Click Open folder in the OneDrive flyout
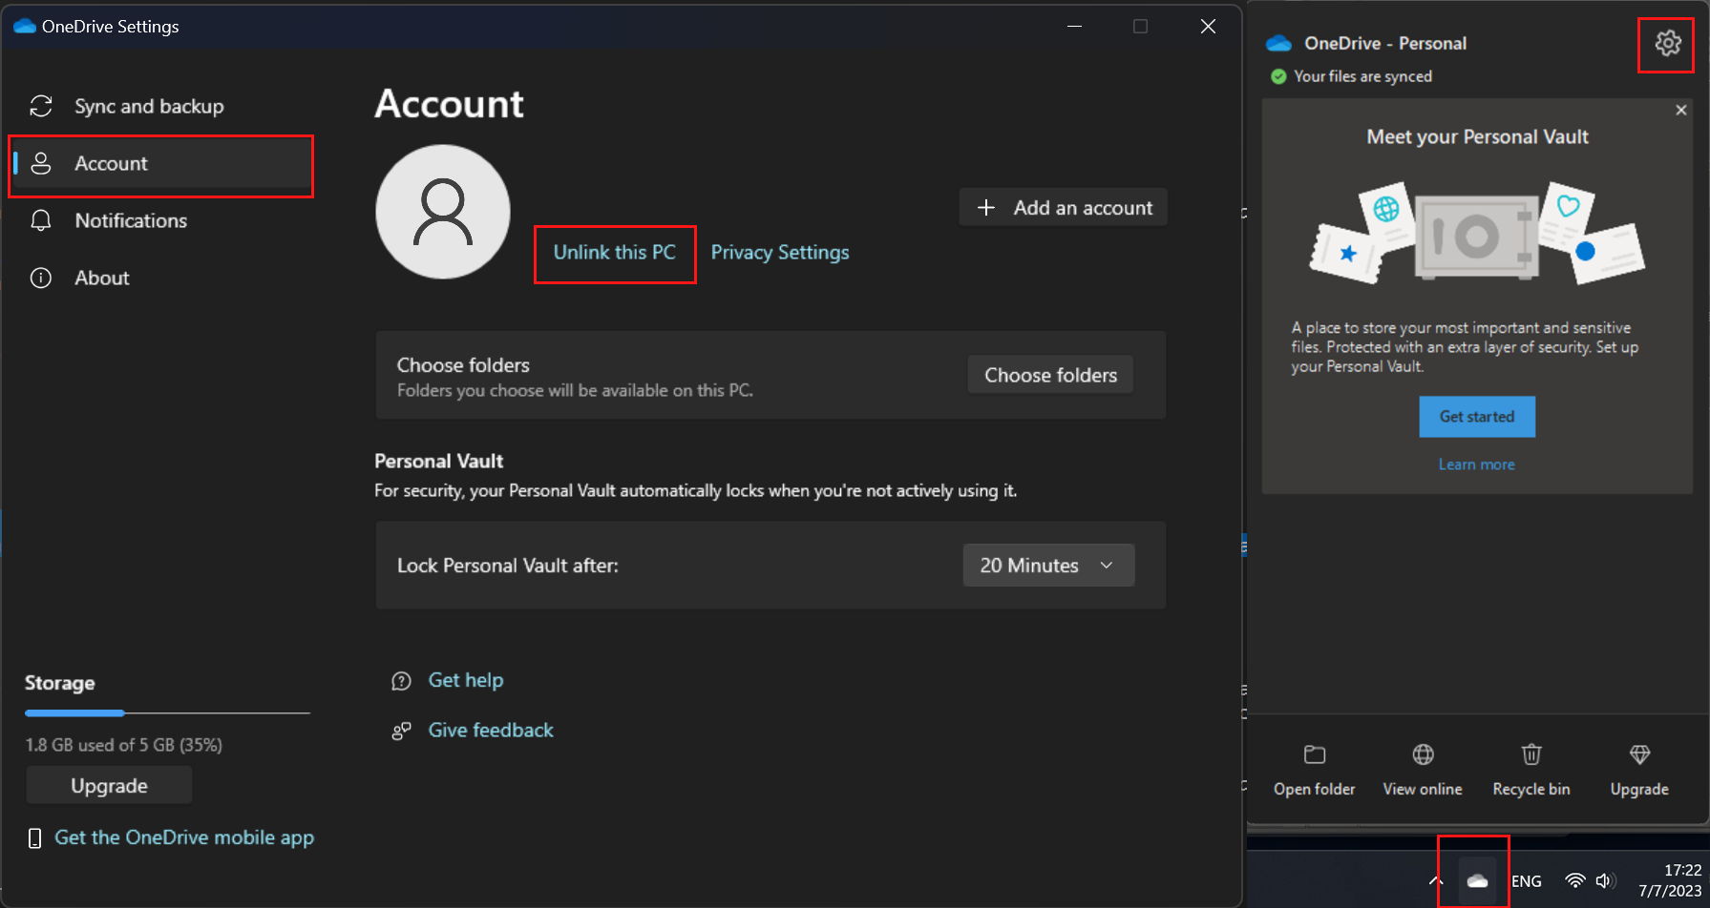 pyautogui.click(x=1314, y=771)
